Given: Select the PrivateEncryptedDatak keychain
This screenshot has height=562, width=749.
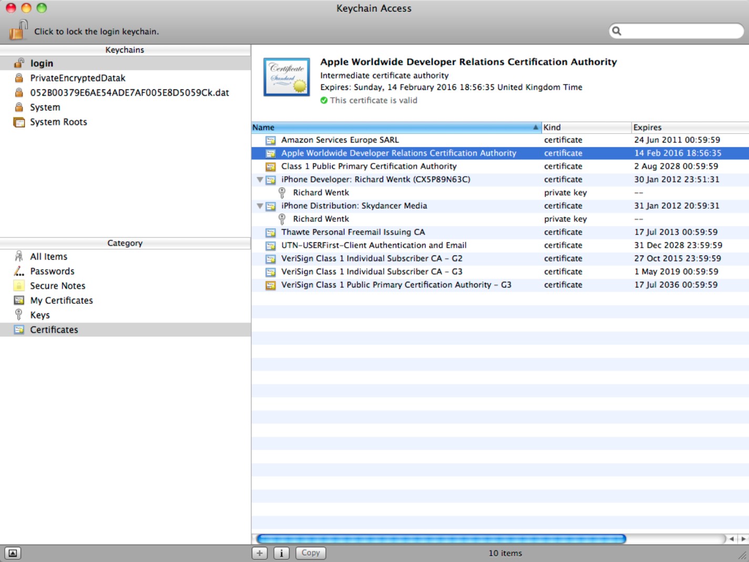Looking at the screenshot, I should click(125, 78).
